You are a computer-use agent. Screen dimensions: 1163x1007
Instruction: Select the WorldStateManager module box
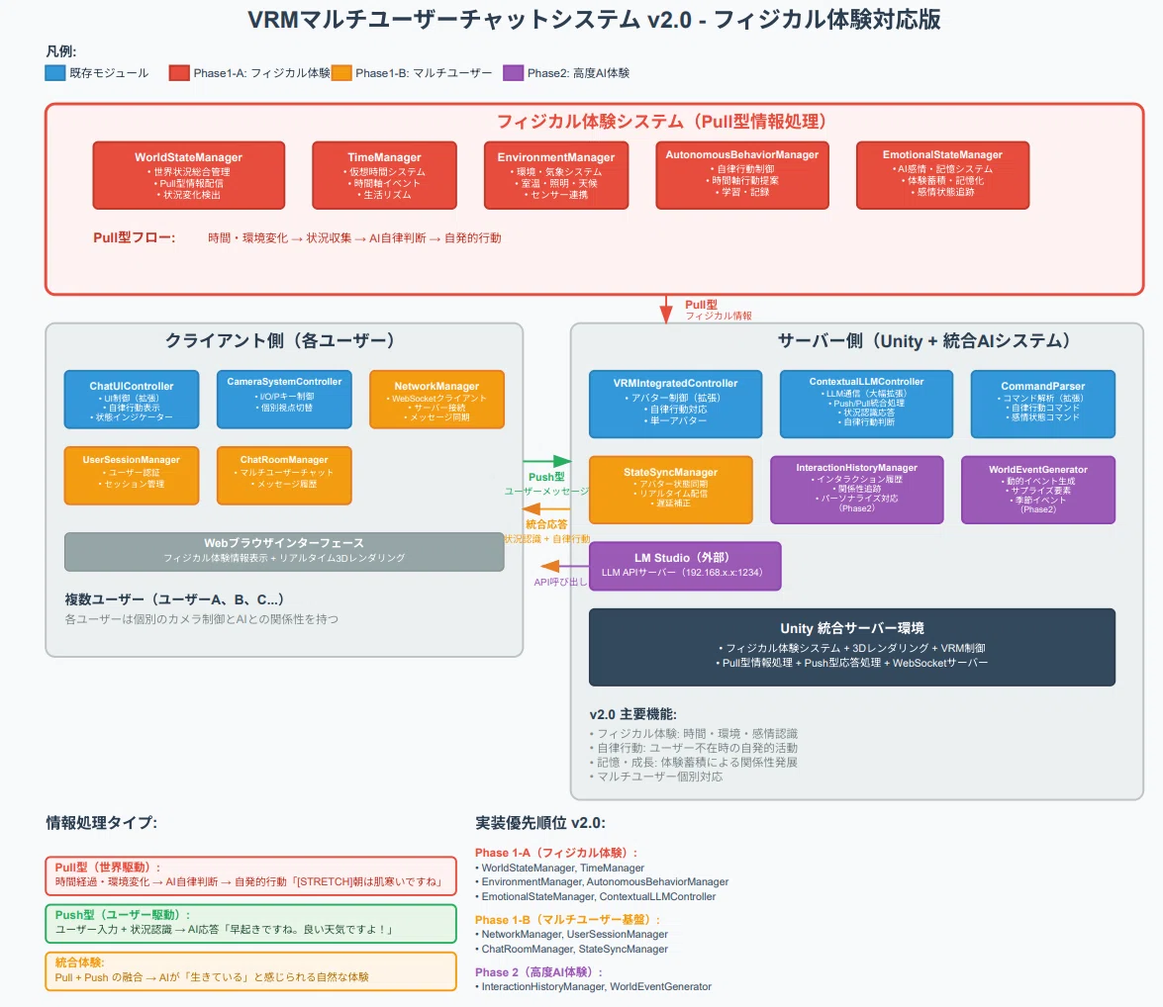click(188, 175)
